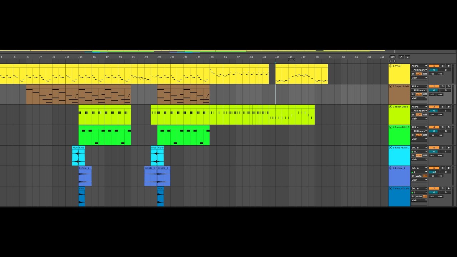Turn off monitoring for Ride track
Screen dimensions: 457x257
tap(425, 156)
